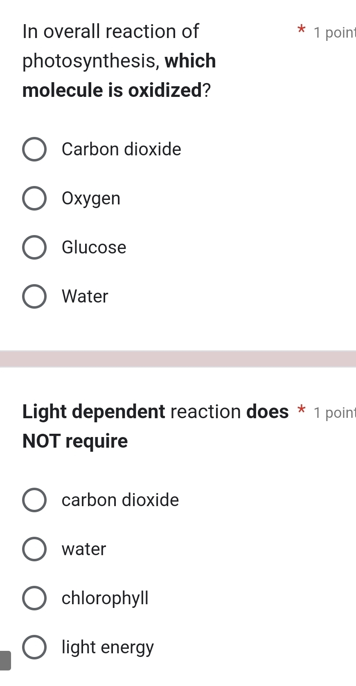Click the Water answer text
The height and width of the screenshot is (686, 356).
tap(84, 296)
